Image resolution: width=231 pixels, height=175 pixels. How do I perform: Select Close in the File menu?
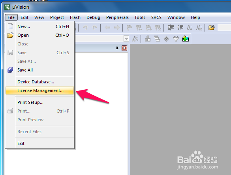pyautogui.click(x=39, y=44)
